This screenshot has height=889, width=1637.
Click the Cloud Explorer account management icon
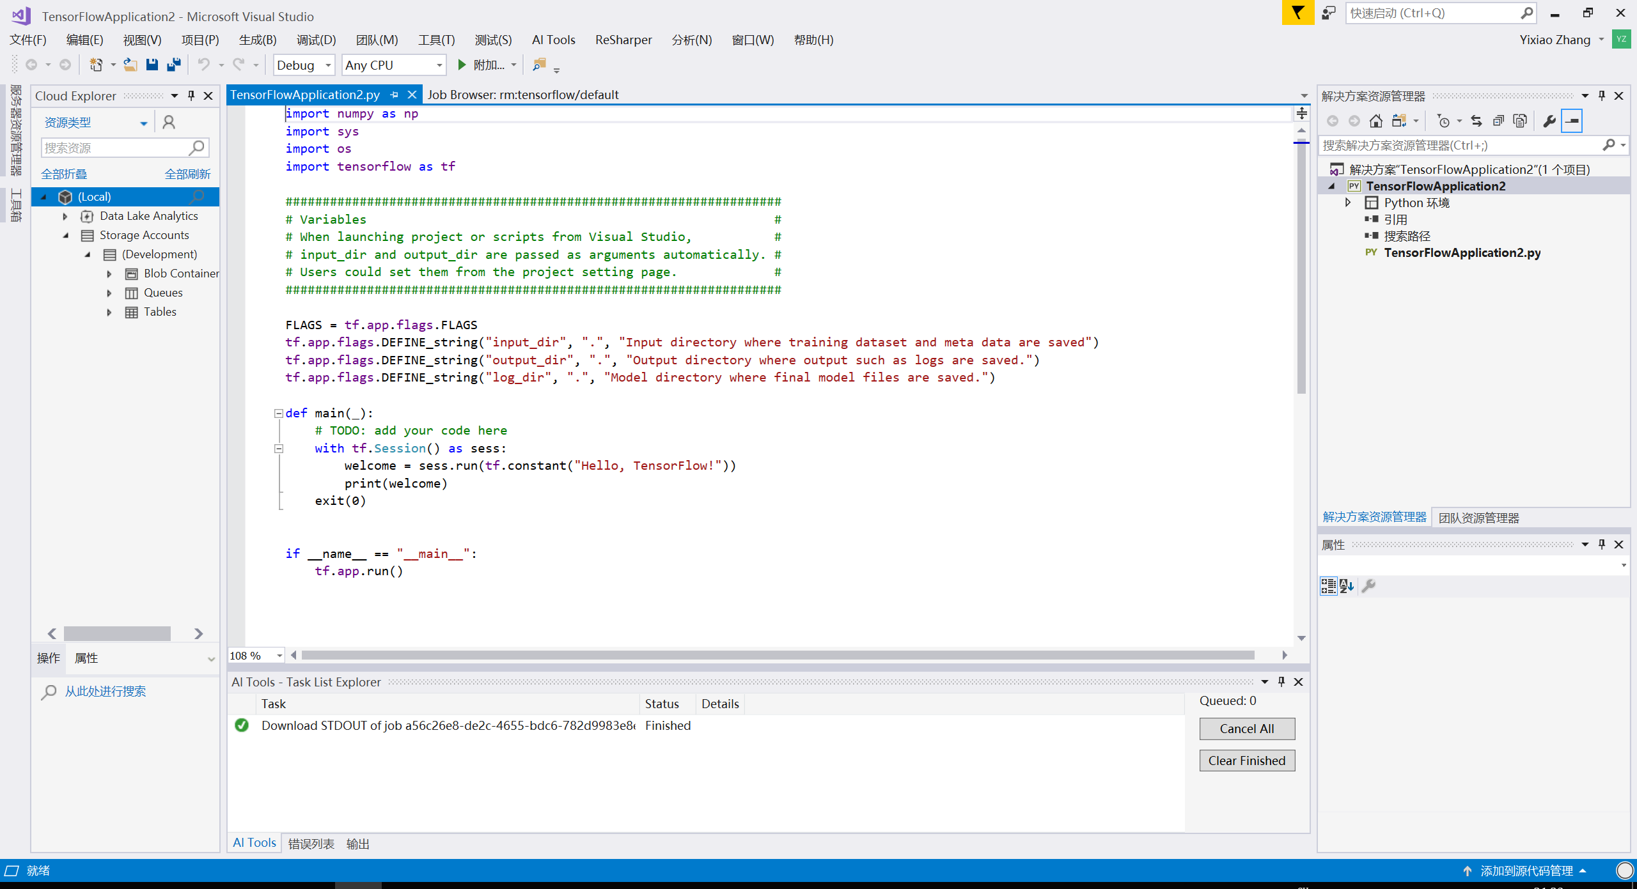pos(169,122)
